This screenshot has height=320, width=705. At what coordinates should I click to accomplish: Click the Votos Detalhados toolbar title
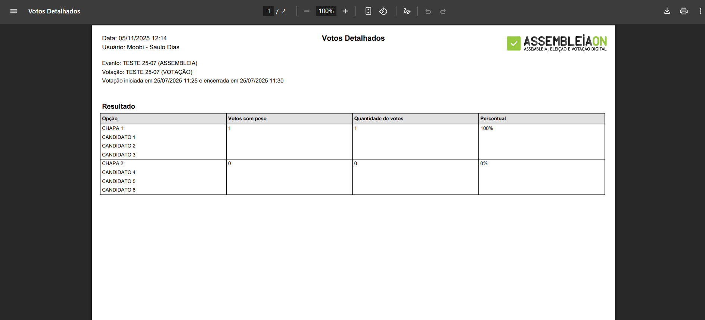[54, 11]
